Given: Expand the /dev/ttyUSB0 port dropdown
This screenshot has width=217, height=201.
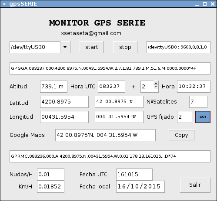Looking at the screenshot, I should tap(65, 47).
